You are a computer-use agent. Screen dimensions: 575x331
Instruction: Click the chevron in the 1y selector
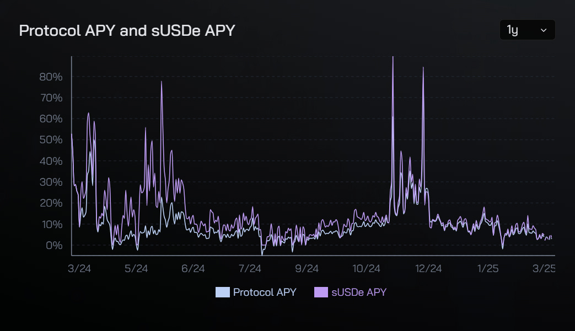544,30
